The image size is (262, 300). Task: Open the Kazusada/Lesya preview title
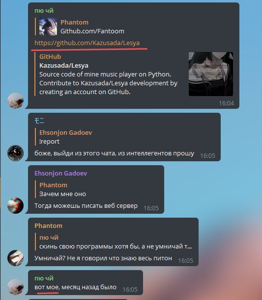[x=64, y=65]
